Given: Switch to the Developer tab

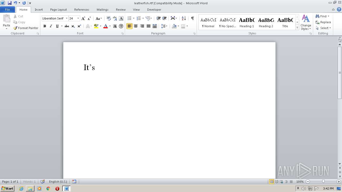Looking at the screenshot, I should pyautogui.click(x=154, y=10).
